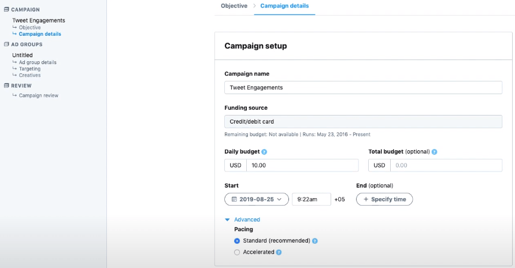Click the Ad Groups section icon
The width and height of the screenshot is (515, 268).
point(6,44)
